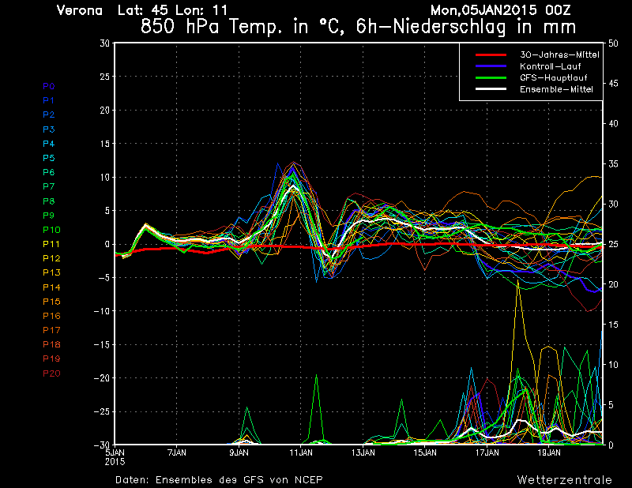Select the "Lat: 45 Lon: 11" coordinates
The image size is (632, 488).
pos(172,10)
